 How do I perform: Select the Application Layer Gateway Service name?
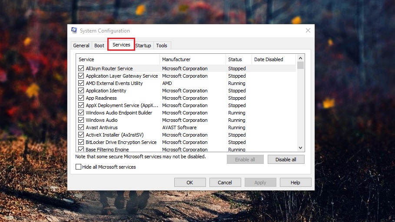(x=122, y=76)
